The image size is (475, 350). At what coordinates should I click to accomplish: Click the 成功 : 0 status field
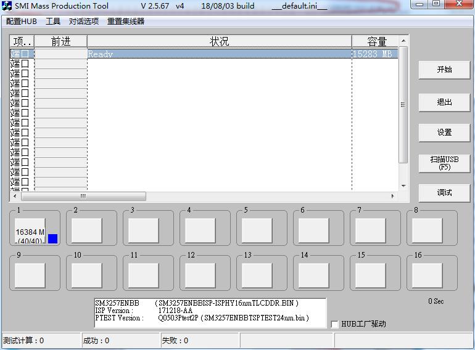point(120,341)
